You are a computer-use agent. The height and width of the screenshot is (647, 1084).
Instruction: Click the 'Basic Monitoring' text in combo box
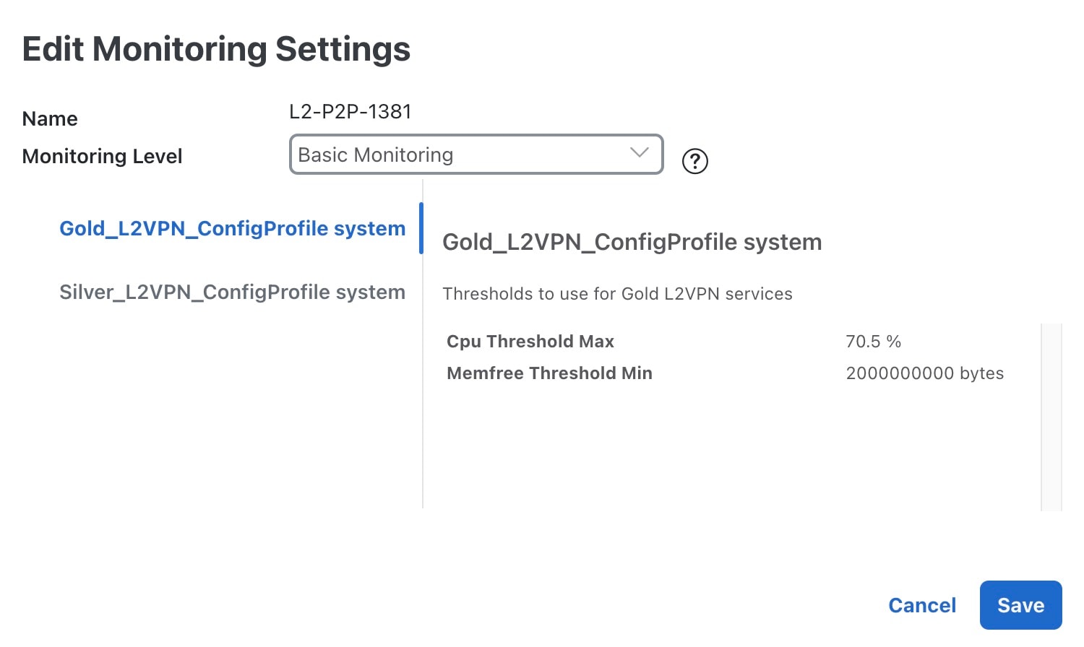tap(376, 155)
